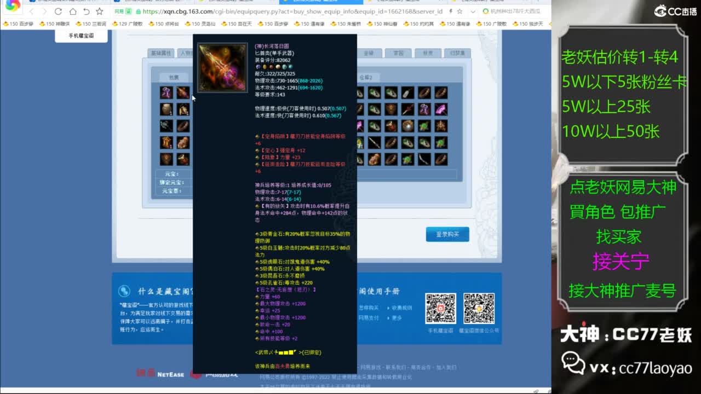Open the 怎样购买 help link
The width and height of the screenshot is (701, 394).
coord(369,308)
